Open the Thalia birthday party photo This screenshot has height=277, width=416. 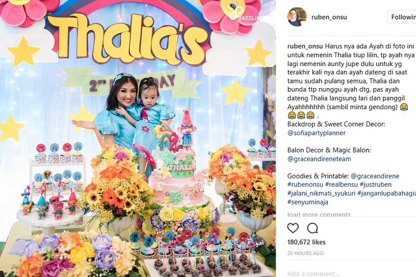pyautogui.click(x=138, y=138)
